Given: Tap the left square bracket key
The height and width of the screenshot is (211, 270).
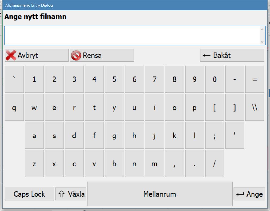Looking at the screenshot, I should pyautogui.click(x=215, y=107).
